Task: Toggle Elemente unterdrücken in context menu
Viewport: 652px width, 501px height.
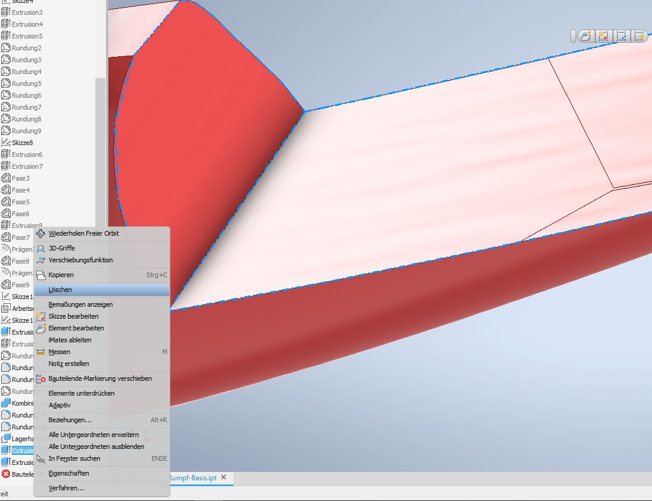Action: [81, 393]
